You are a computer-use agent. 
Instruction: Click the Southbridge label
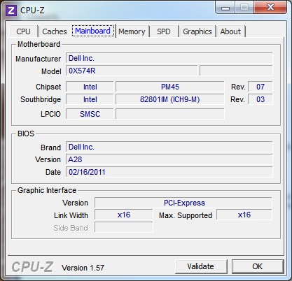[41, 99]
